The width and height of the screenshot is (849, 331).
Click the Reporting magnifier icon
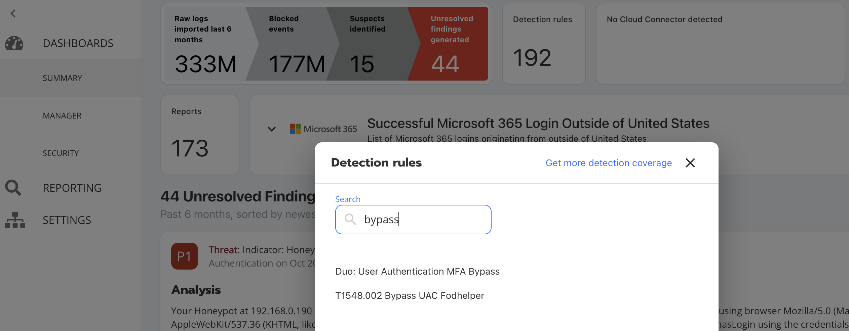(13, 188)
